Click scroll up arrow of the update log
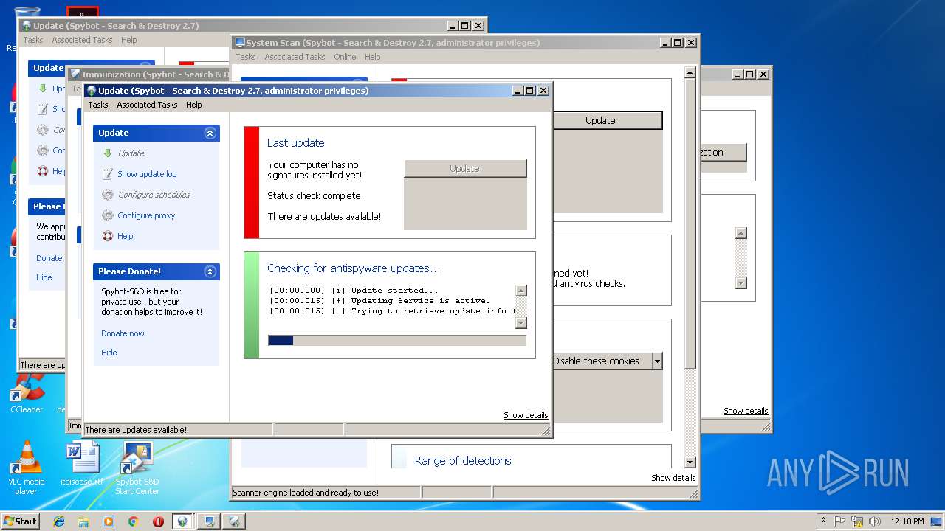Screen dimensions: 945x531 [x=521, y=291]
